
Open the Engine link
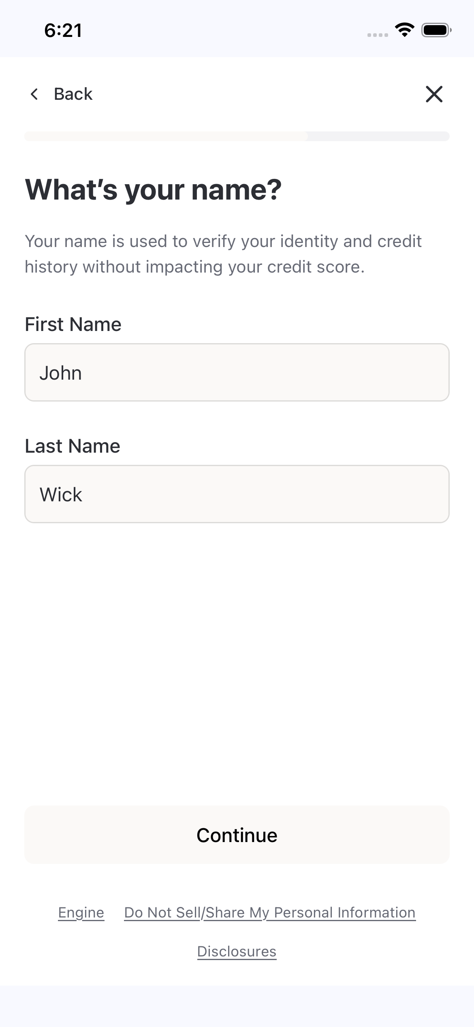pyautogui.click(x=81, y=913)
